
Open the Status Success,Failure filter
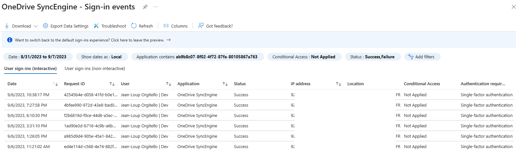(372, 57)
